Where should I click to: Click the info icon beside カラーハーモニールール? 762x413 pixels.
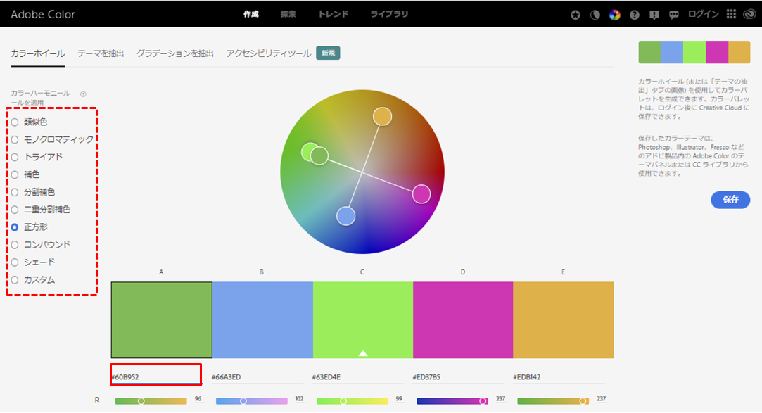tap(83, 94)
